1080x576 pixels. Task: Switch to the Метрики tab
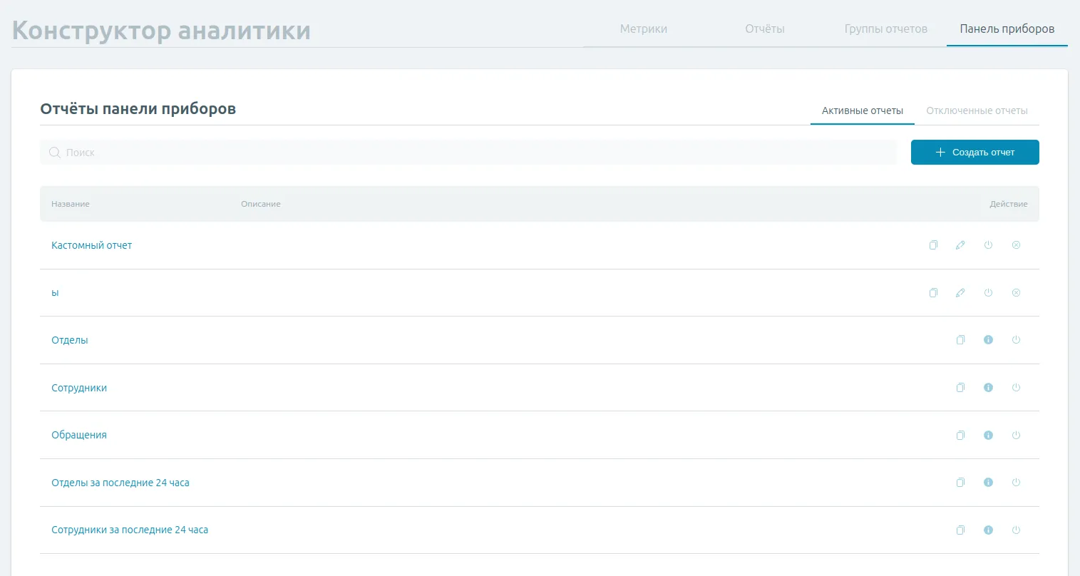tap(643, 29)
